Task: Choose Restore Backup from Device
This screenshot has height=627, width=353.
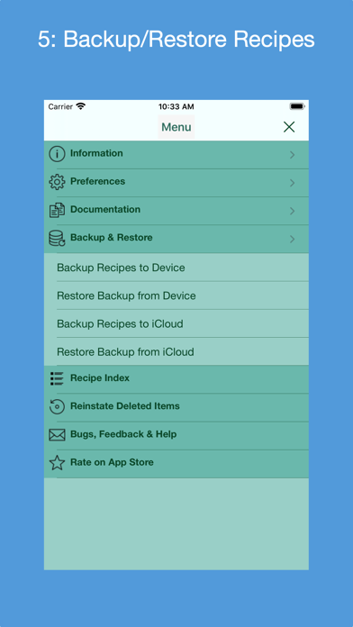Action: click(176, 295)
